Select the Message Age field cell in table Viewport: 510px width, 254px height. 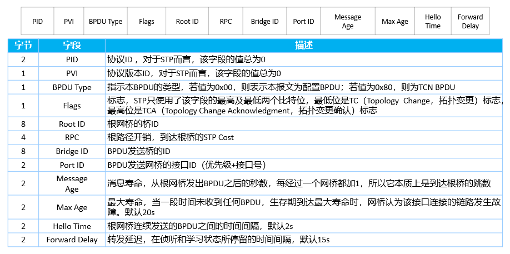[72, 183]
